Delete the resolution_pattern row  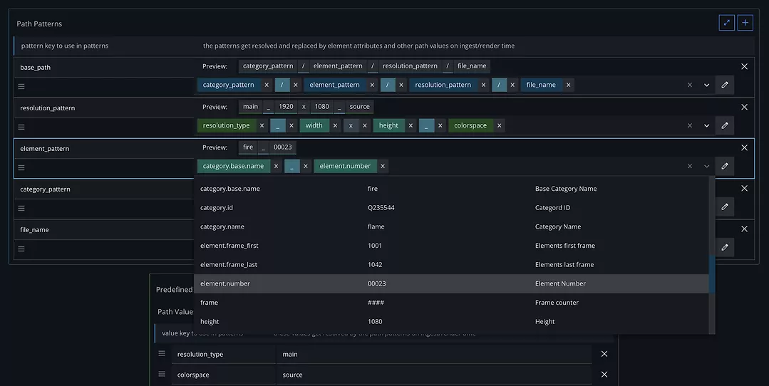pyautogui.click(x=744, y=107)
